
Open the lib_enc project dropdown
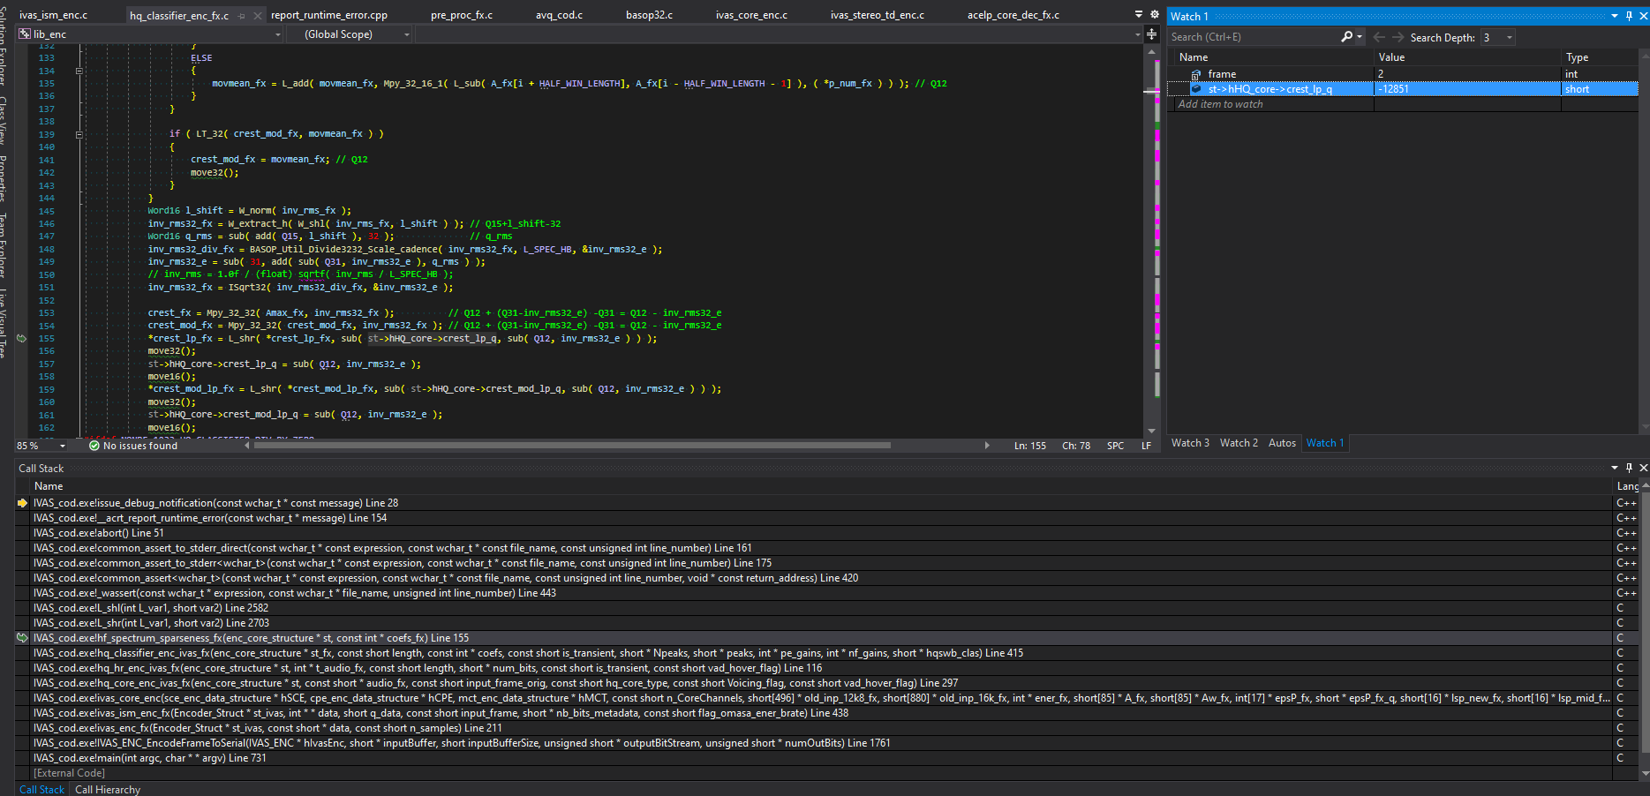click(277, 34)
